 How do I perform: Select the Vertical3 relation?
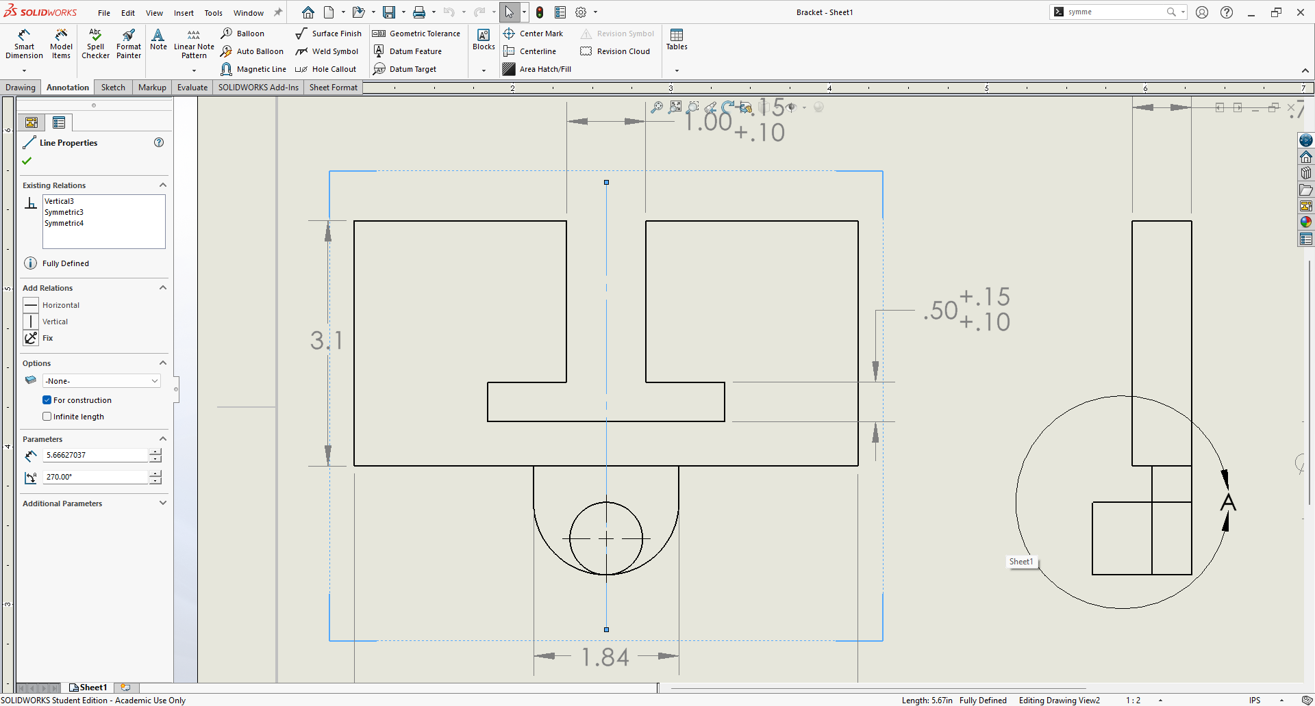[x=60, y=201]
